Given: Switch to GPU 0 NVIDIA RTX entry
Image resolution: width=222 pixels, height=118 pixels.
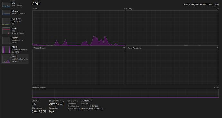Looking at the screenshot, I should [x=15, y=50].
